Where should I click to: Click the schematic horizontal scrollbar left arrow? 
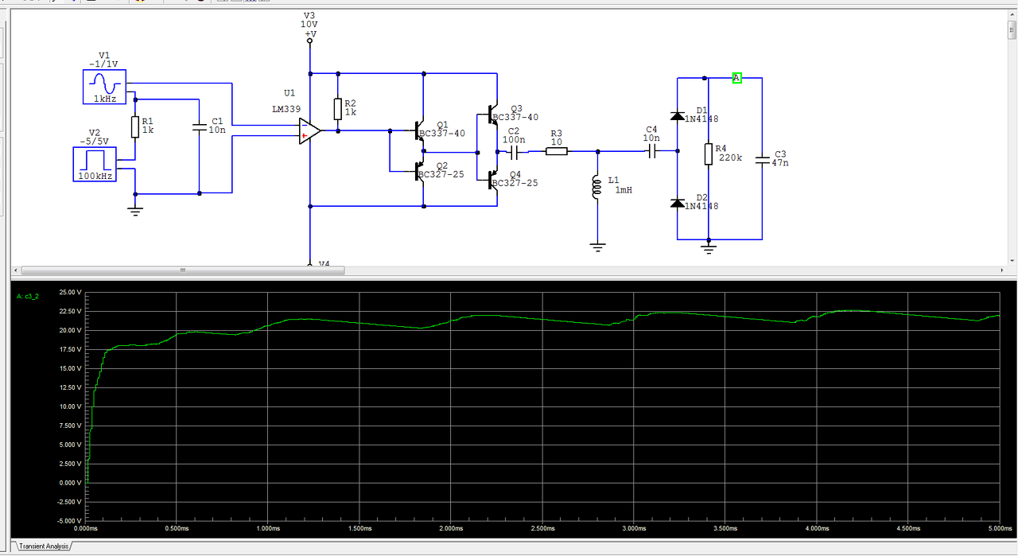[17, 270]
